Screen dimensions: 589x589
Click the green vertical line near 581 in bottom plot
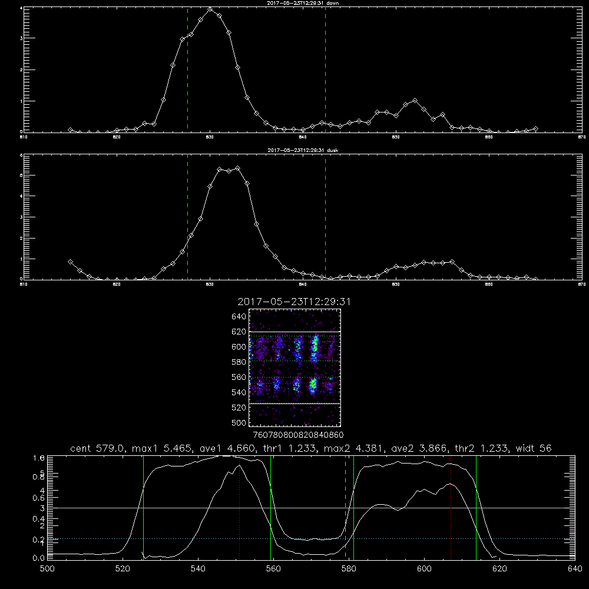353,507
